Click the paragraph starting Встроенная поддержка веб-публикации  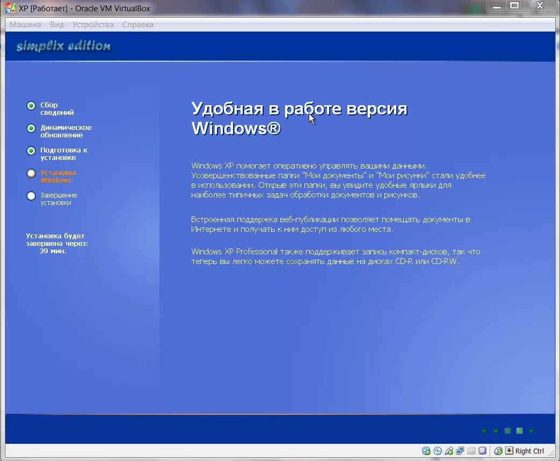(x=330, y=224)
